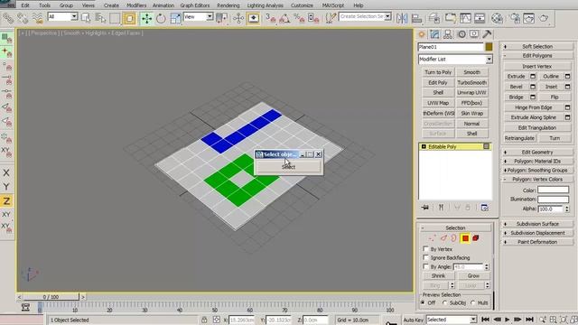This screenshot has width=578, height=325.
Task: Expand the Soft Selection rollout
Action: pos(537,46)
